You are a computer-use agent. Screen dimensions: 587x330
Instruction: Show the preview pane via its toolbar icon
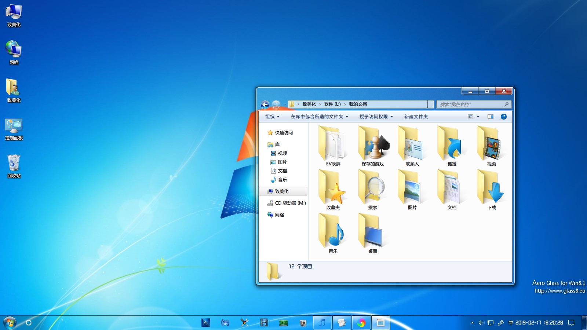coord(490,116)
